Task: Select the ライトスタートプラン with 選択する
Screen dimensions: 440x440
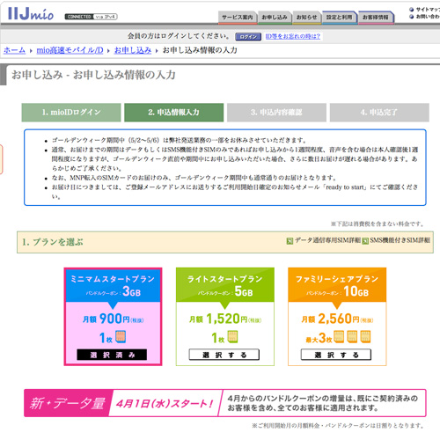Action: (224, 355)
